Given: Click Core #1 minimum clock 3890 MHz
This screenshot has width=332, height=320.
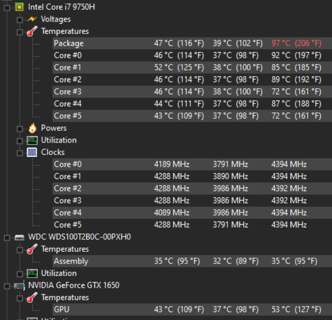Looking at the screenshot, I should pos(230,176).
